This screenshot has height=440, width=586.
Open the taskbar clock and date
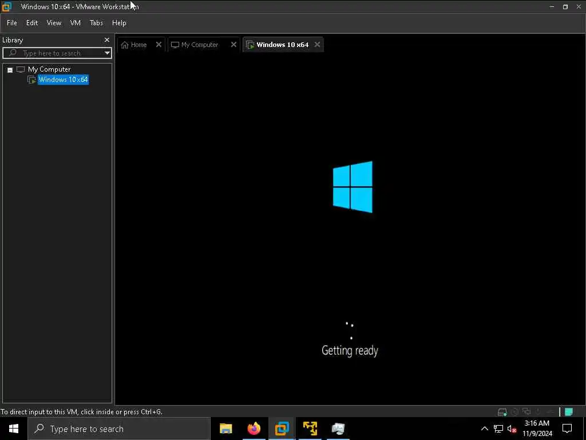pos(537,429)
